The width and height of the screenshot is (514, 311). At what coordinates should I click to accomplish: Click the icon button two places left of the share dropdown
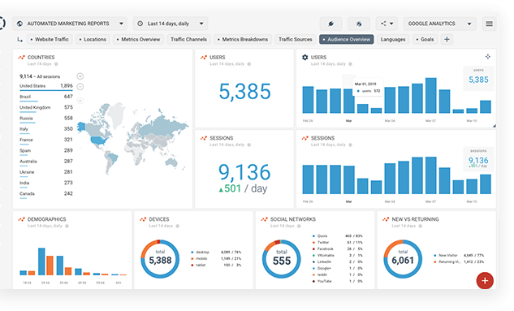click(x=330, y=24)
